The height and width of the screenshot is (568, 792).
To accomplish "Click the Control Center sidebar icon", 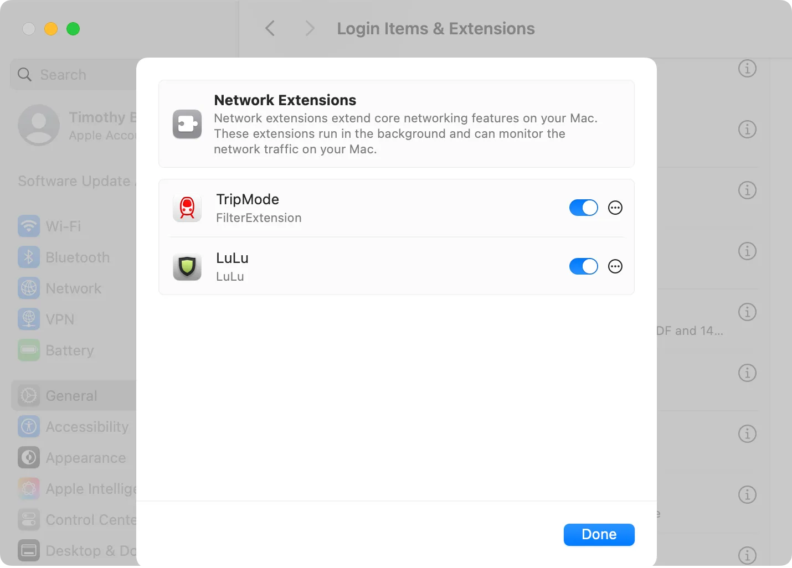I will [x=28, y=519].
